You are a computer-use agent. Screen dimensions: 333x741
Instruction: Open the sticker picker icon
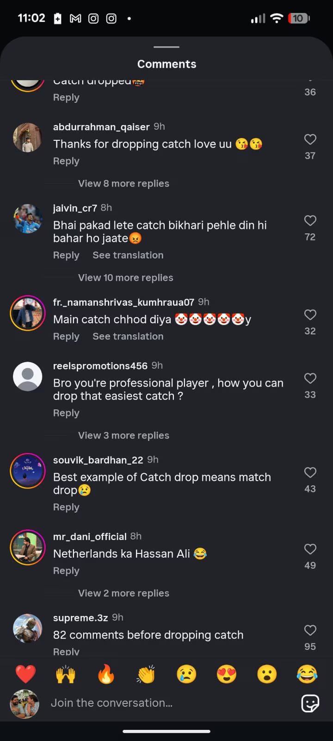click(310, 703)
